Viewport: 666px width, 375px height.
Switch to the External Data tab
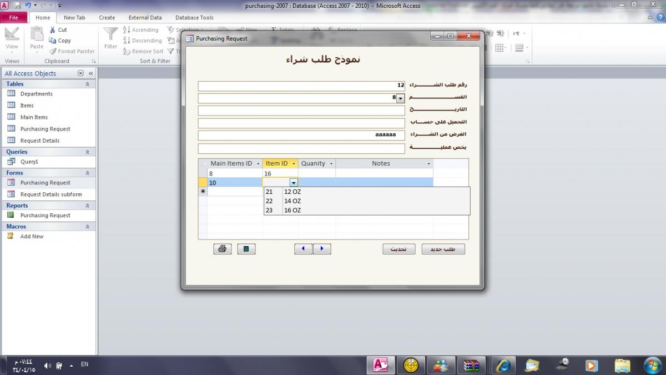click(145, 17)
